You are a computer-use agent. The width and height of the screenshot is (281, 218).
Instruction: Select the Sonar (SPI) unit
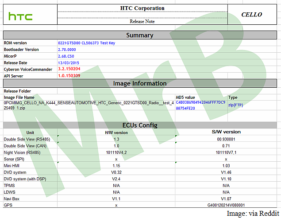coord(14,160)
